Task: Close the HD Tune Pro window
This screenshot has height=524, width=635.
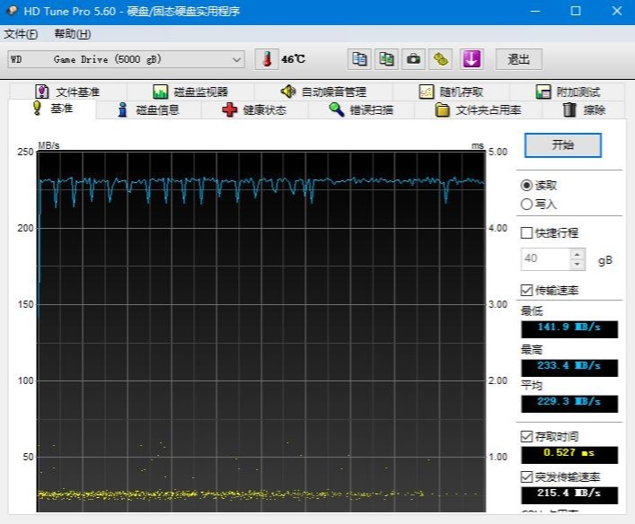Action: tap(617, 11)
